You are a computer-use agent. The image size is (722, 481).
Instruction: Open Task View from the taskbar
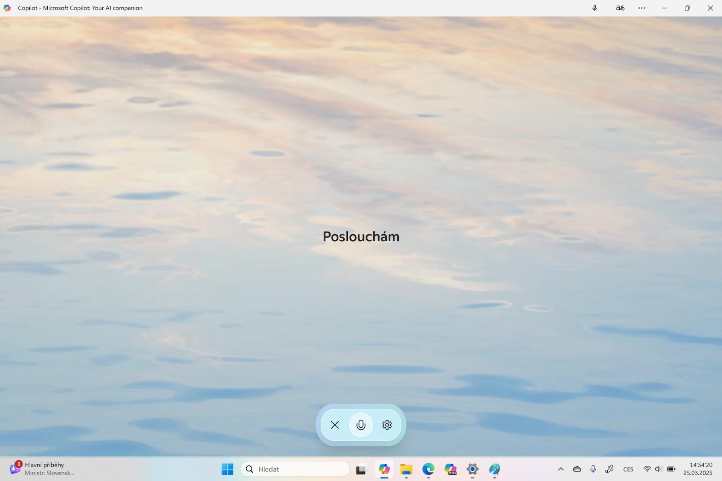click(361, 469)
